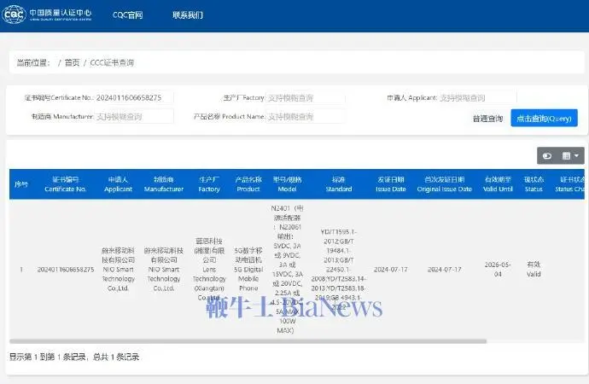Click the 普通查询 button
589x384 pixels.
[487, 119]
